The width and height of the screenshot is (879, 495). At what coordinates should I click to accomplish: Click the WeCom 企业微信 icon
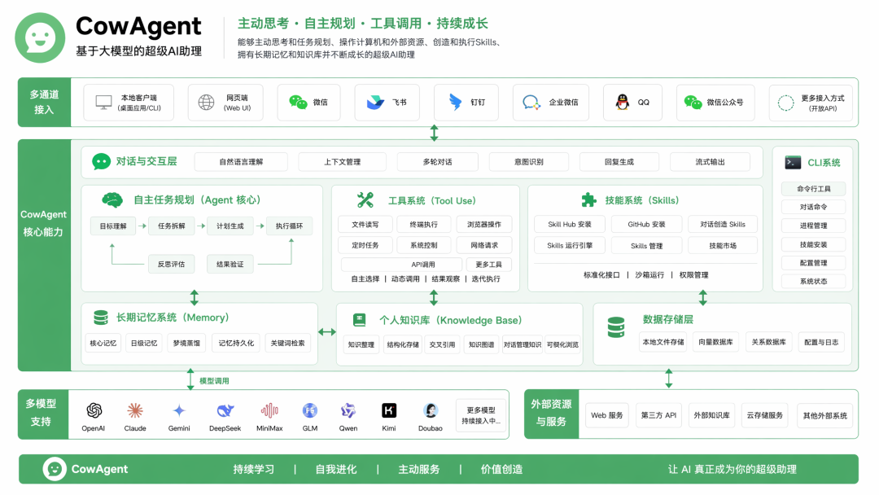click(531, 103)
